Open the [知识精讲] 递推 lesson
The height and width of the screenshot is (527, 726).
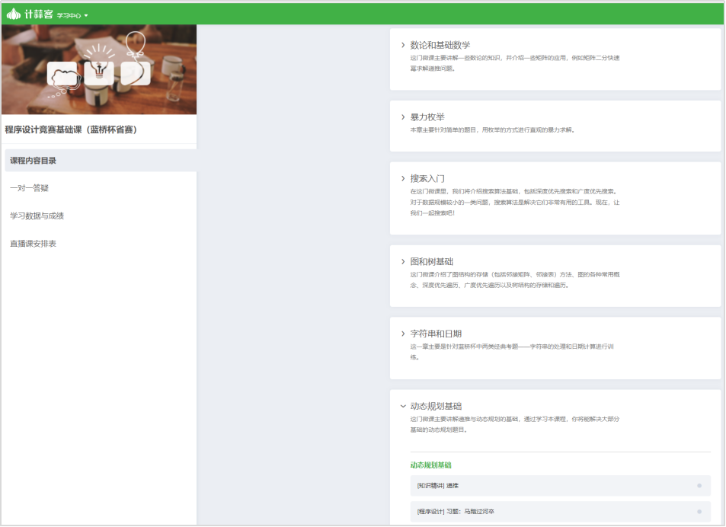tap(438, 485)
